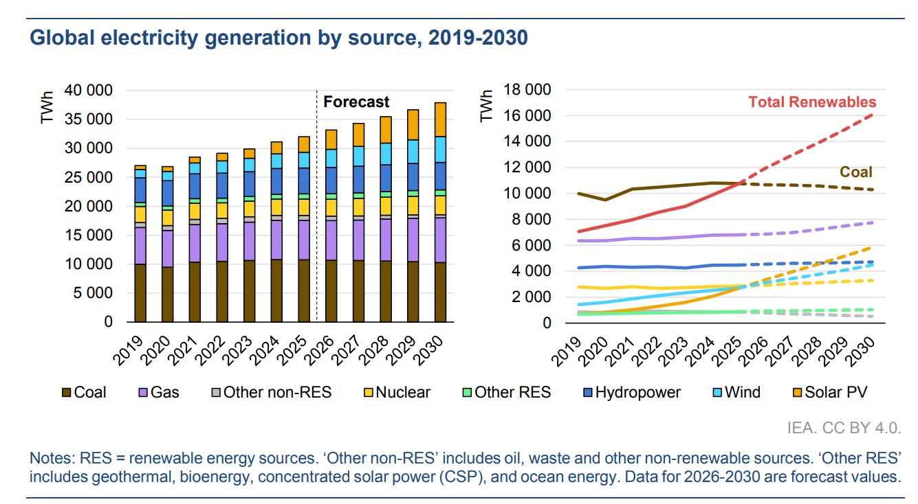
Task: Click the 'Coal' label in the line chart
Action: [855, 172]
